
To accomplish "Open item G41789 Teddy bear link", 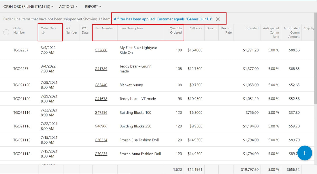I will click(101, 69).
